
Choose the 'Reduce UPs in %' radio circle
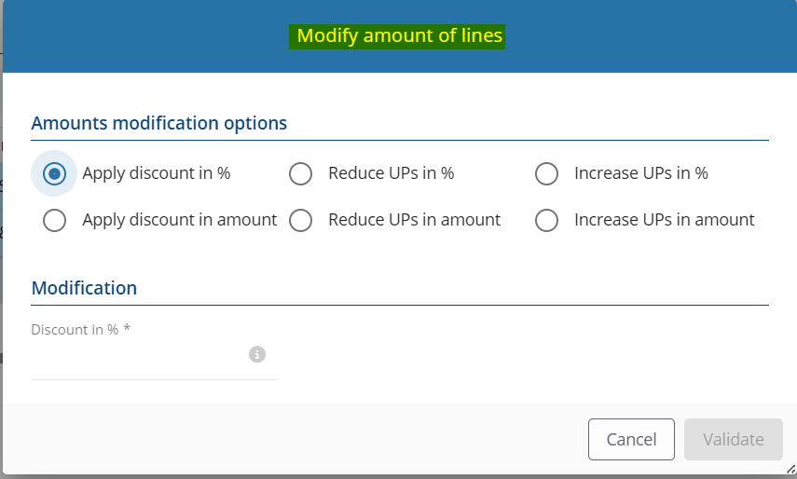coord(300,173)
